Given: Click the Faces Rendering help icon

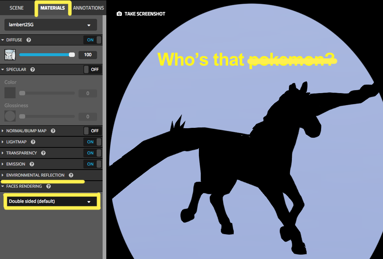Looking at the screenshot, I should [x=49, y=186].
